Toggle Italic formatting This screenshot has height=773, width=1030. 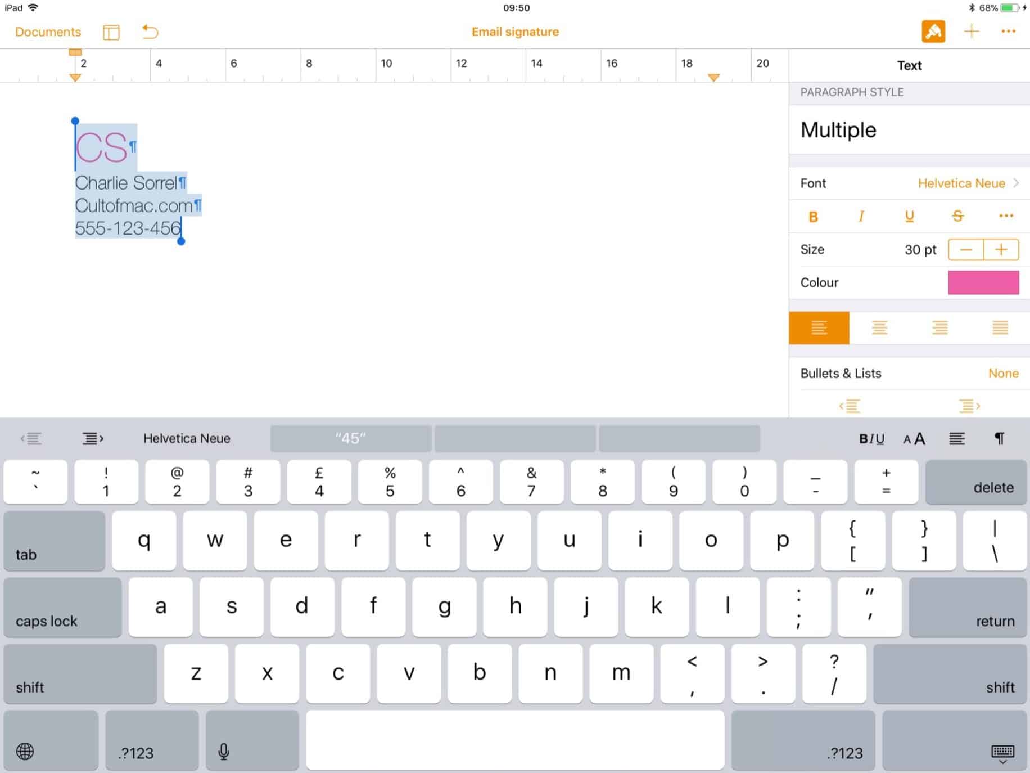(861, 216)
